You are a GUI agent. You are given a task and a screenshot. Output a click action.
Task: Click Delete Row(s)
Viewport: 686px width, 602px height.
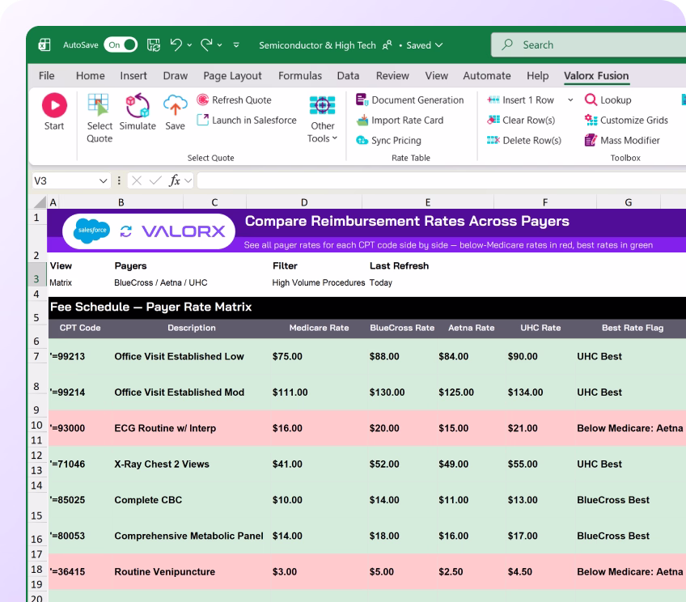(x=524, y=140)
